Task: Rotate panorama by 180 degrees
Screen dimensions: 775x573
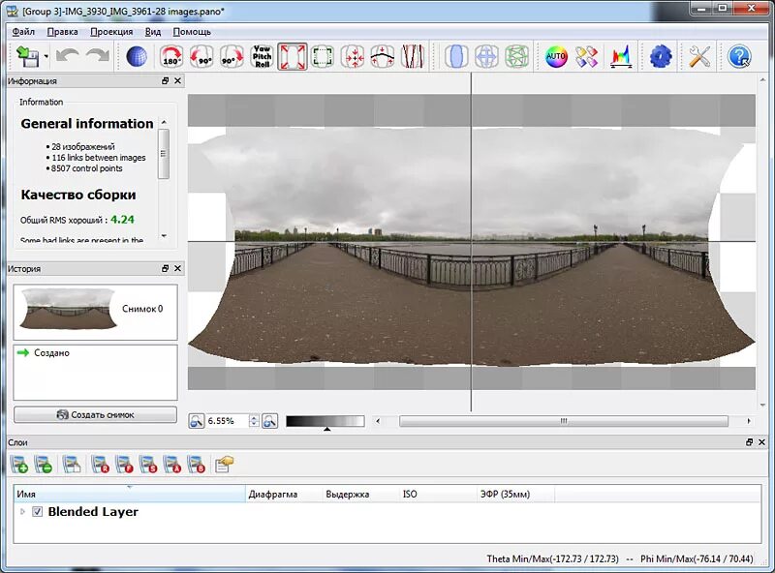Action: pos(171,56)
